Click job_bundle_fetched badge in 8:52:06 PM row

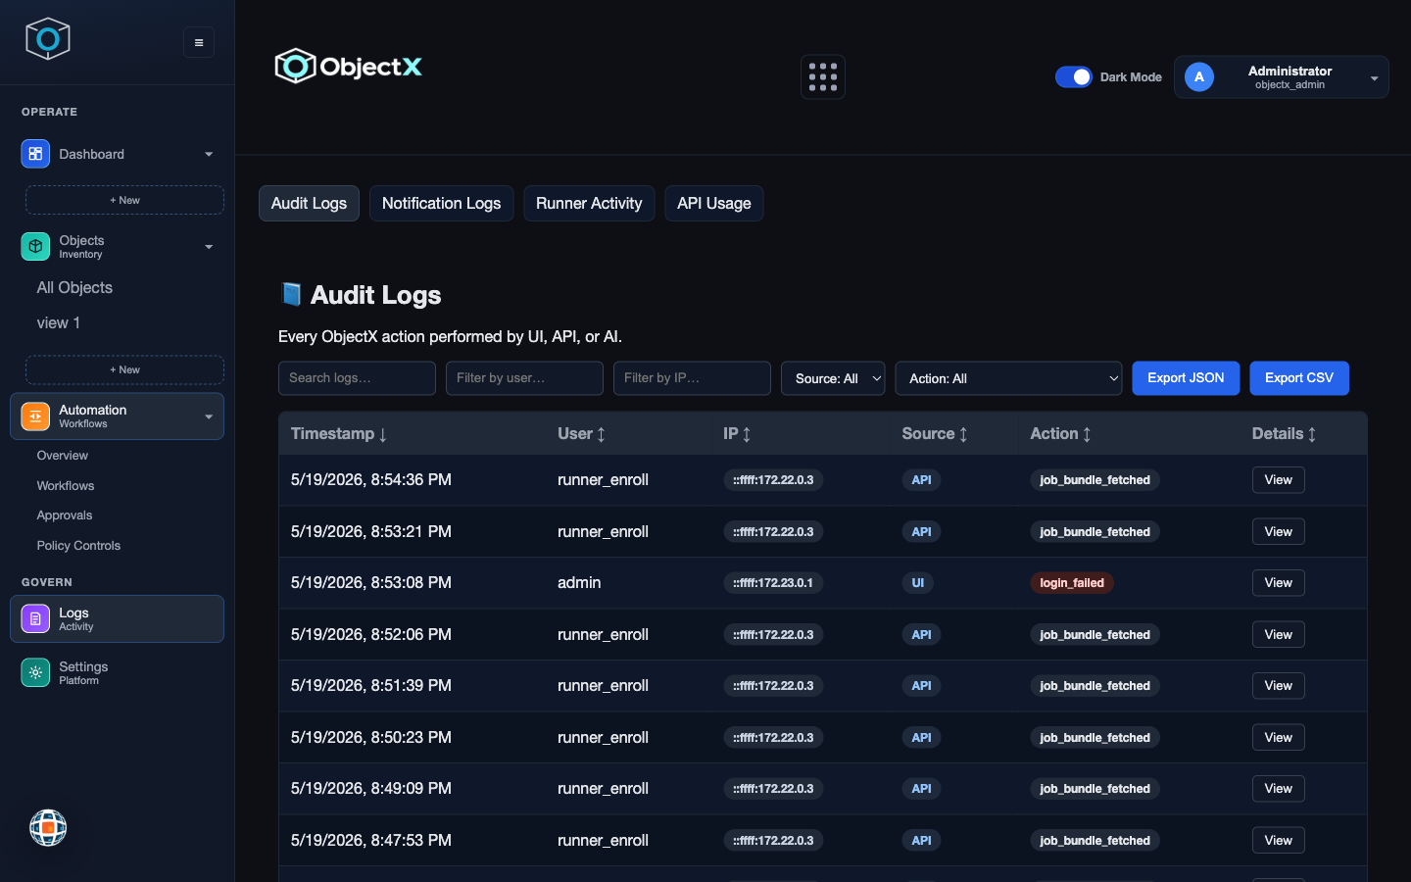coord(1095,635)
